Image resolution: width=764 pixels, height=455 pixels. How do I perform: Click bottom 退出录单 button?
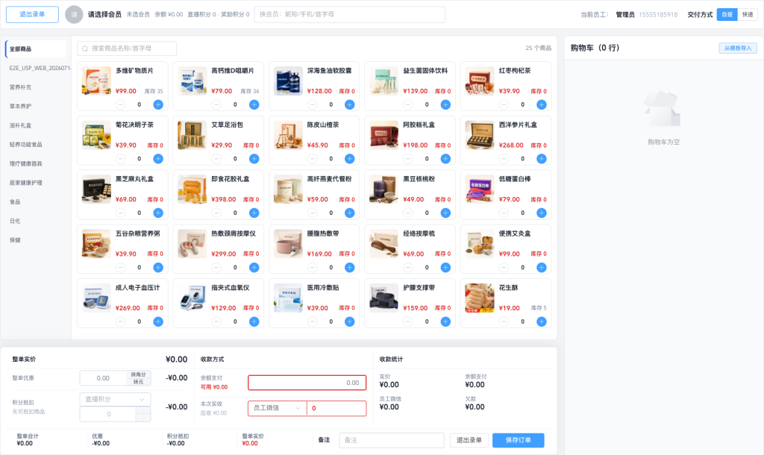click(469, 440)
